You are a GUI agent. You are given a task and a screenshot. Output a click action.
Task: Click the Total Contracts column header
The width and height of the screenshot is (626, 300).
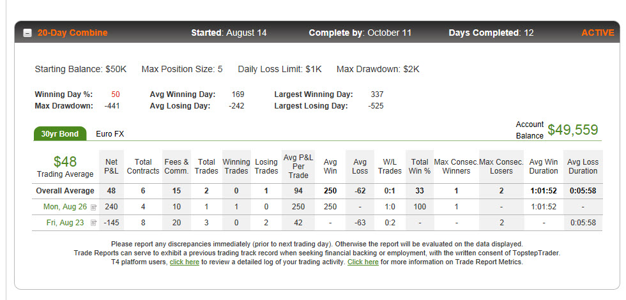point(143,167)
